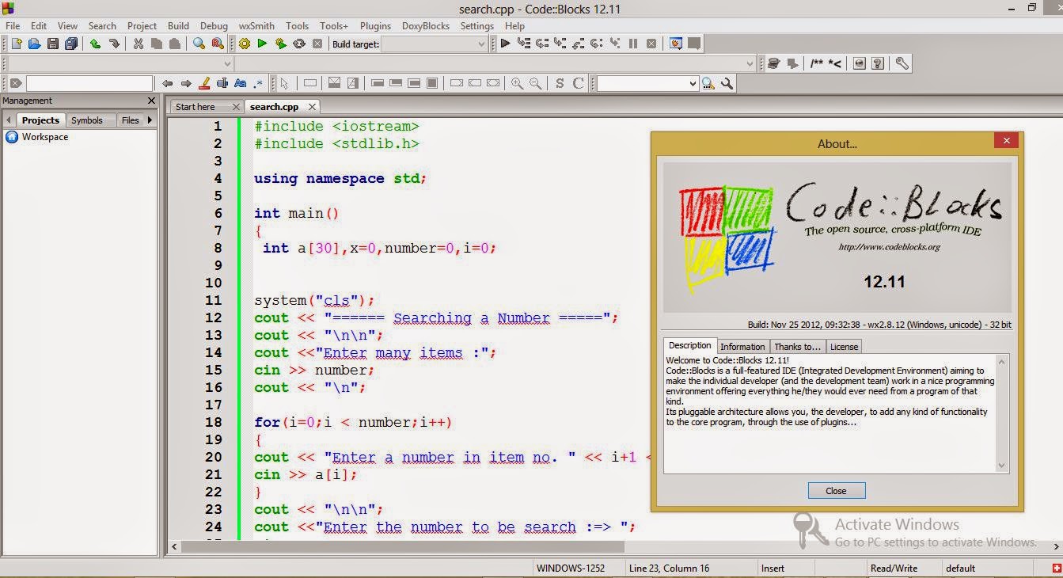
Task: Create a new file with the toolbar icon
Action: [x=16, y=44]
